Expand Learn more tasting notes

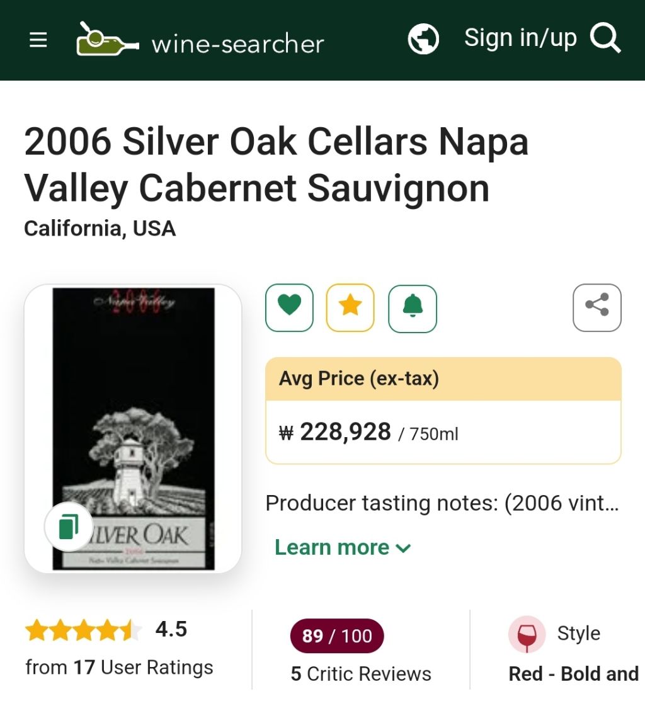(332, 547)
